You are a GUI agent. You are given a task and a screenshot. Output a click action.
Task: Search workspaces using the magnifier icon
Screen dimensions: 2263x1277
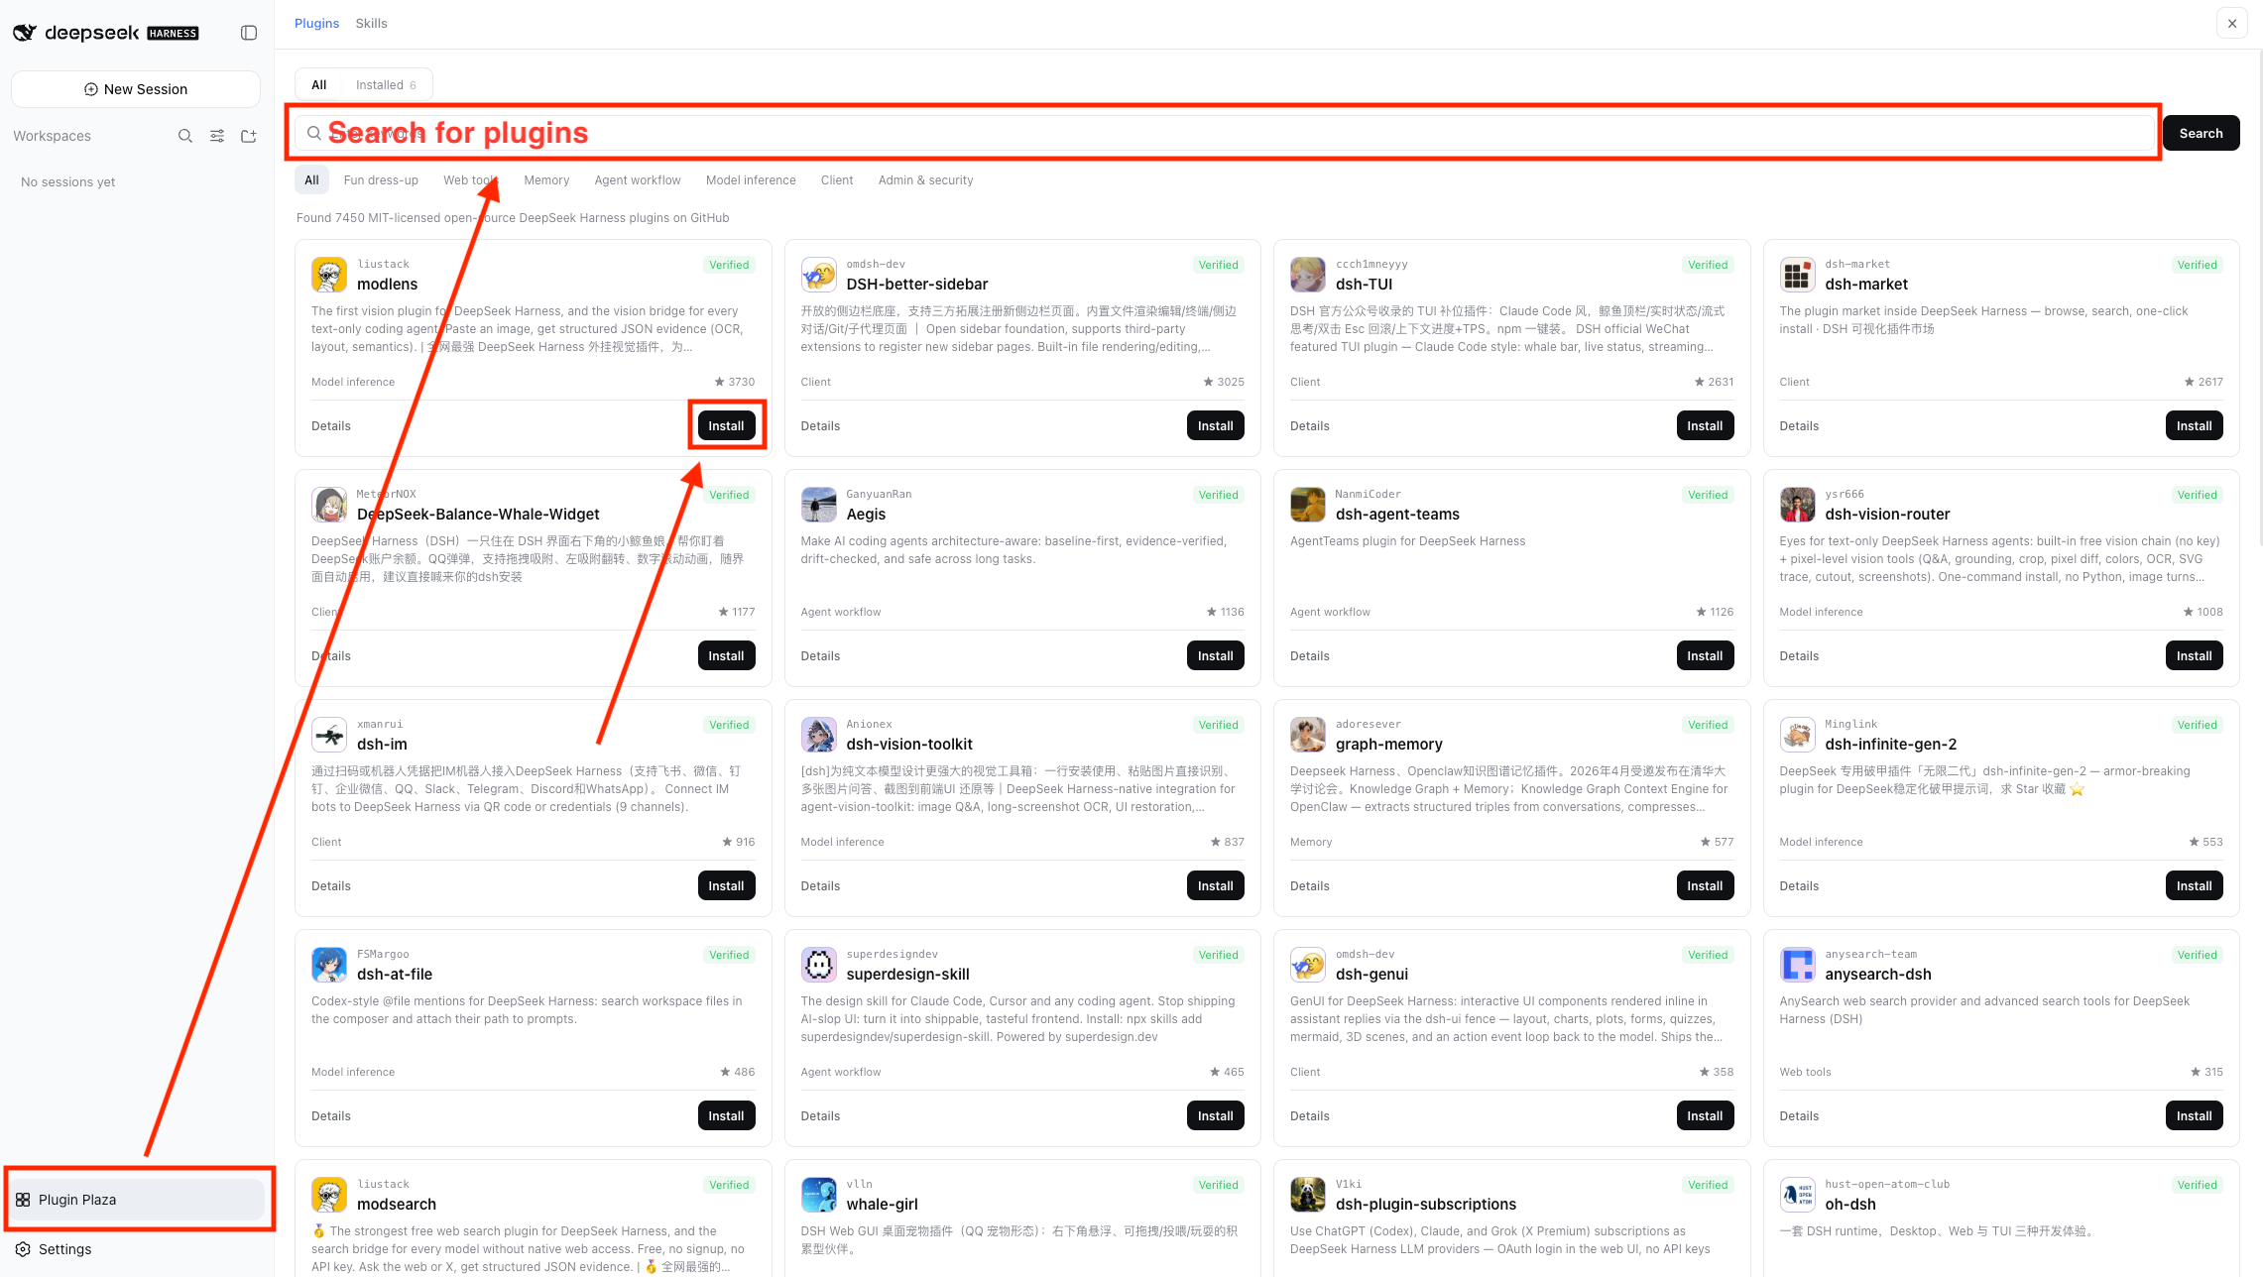(x=185, y=136)
